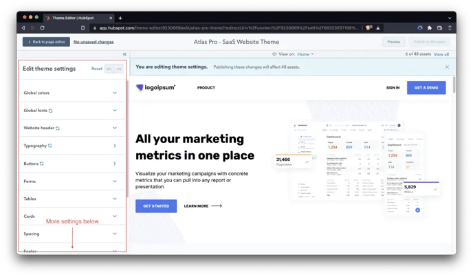Image resolution: width=473 pixels, height=277 pixels.
Task: Select the Theme Editor | HubSpot tab
Action: click(x=78, y=18)
